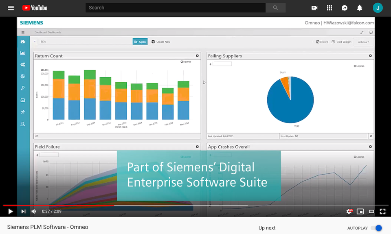391x234 pixels.
Task: Open Failing Suppliers widget settings gear
Action: pyautogui.click(x=370, y=56)
